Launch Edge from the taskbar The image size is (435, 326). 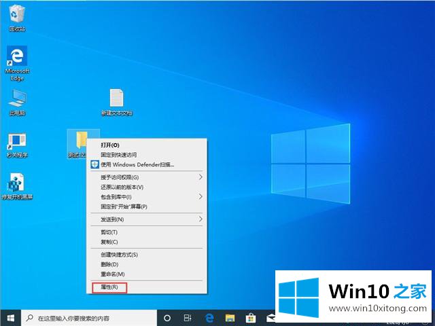pyautogui.click(x=209, y=318)
